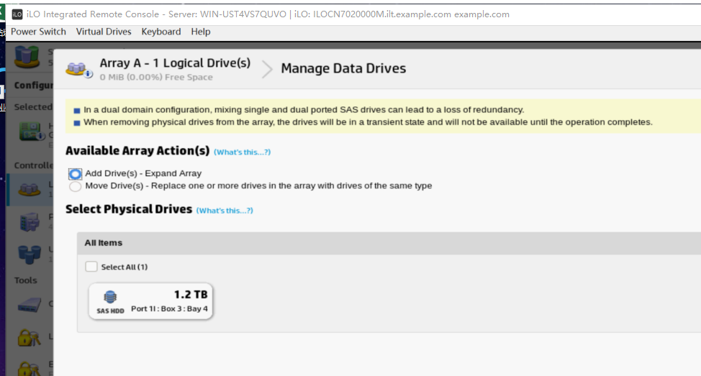This screenshot has width=701, height=376.
Task: Select the blue cylinders unassigned drives icon
Action: pyautogui.click(x=30, y=254)
